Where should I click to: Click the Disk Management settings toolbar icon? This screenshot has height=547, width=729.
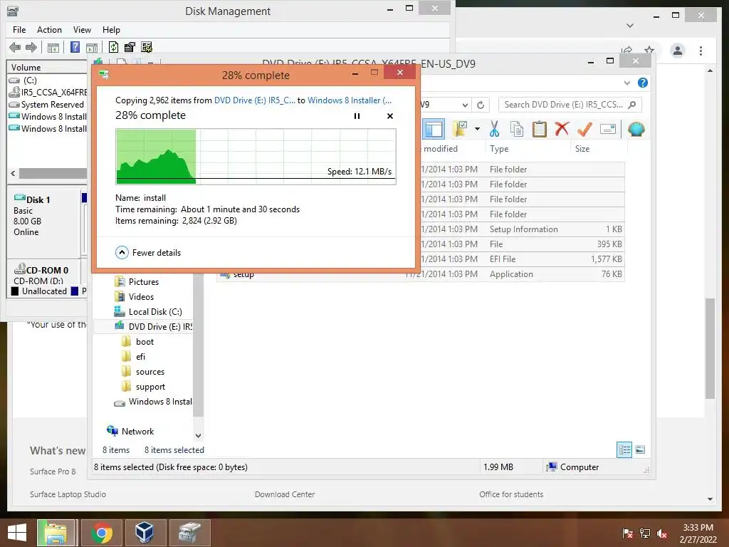point(147,47)
